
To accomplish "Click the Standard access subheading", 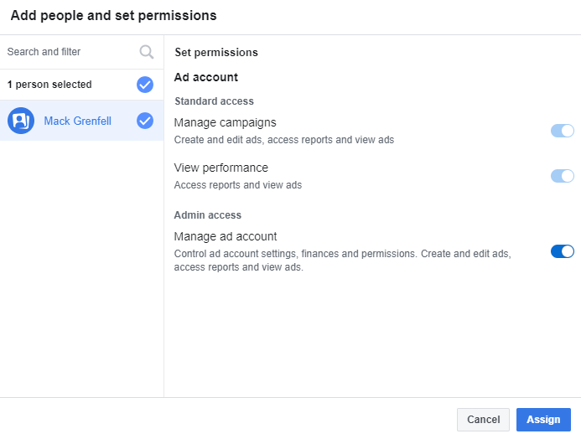I will 214,101.
